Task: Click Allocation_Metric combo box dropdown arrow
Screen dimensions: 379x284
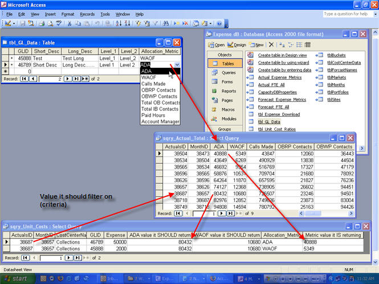Action: (177, 65)
